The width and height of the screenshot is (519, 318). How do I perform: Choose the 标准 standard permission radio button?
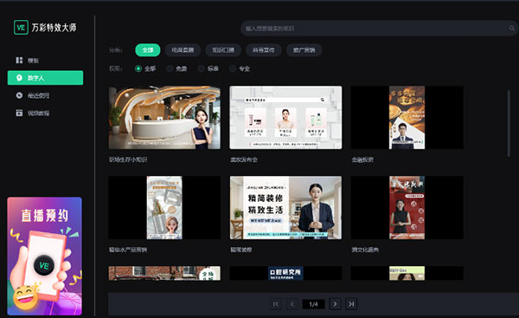point(201,68)
